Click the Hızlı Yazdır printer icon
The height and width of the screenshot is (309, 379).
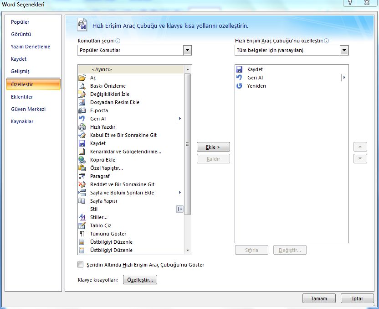[x=82, y=127]
